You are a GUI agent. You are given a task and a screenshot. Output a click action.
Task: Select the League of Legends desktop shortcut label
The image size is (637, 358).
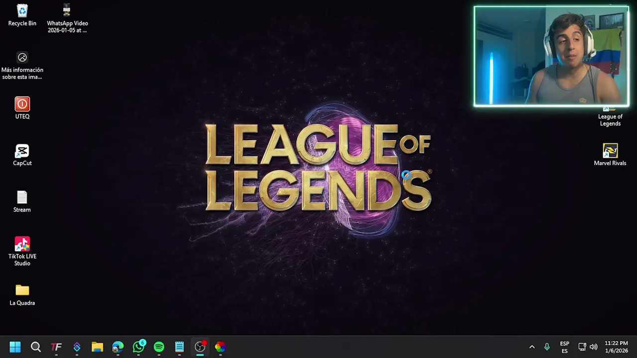point(610,120)
